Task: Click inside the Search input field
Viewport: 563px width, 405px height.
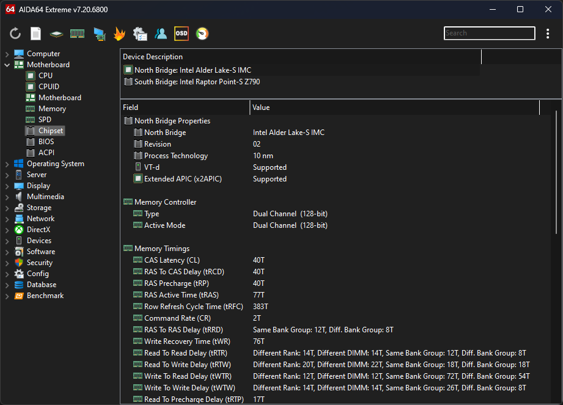Action: pyautogui.click(x=489, y=34)
